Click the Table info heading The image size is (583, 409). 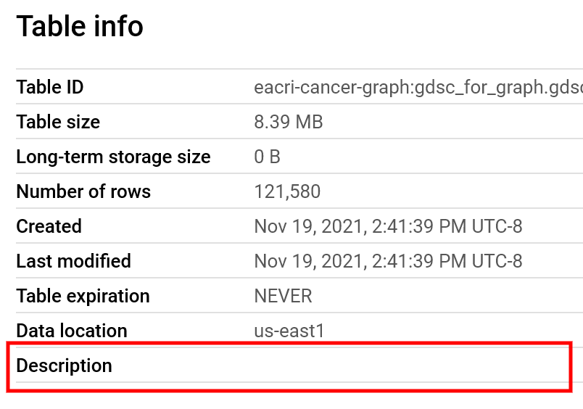(x=80, y=27)
